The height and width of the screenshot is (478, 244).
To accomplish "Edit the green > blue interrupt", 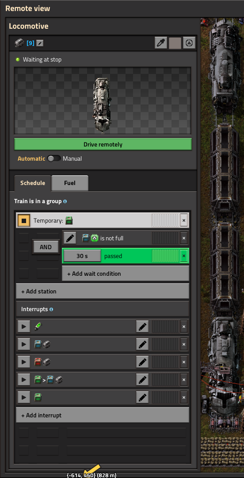I will 142,380.
